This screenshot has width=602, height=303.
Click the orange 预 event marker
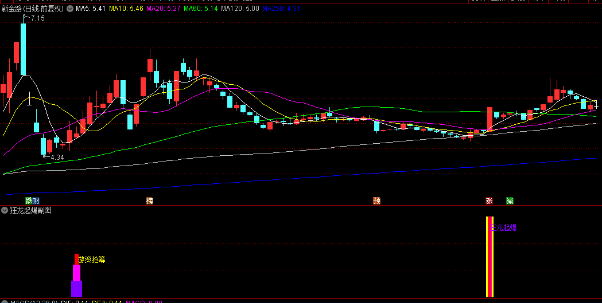[376, 200]
